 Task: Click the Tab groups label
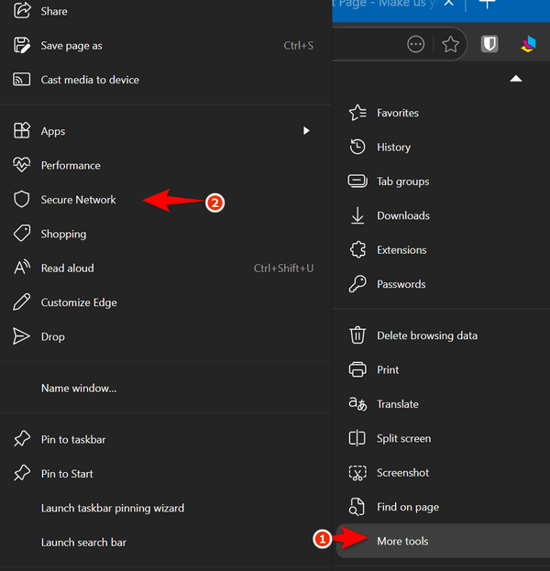[x=402, y=181]
